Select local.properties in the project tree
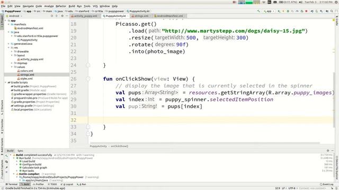 click(x=31, y=110)
